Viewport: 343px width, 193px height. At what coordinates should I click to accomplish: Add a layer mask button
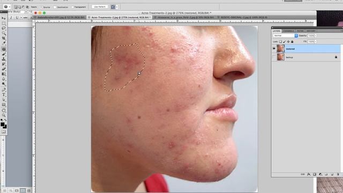[315, 174]
